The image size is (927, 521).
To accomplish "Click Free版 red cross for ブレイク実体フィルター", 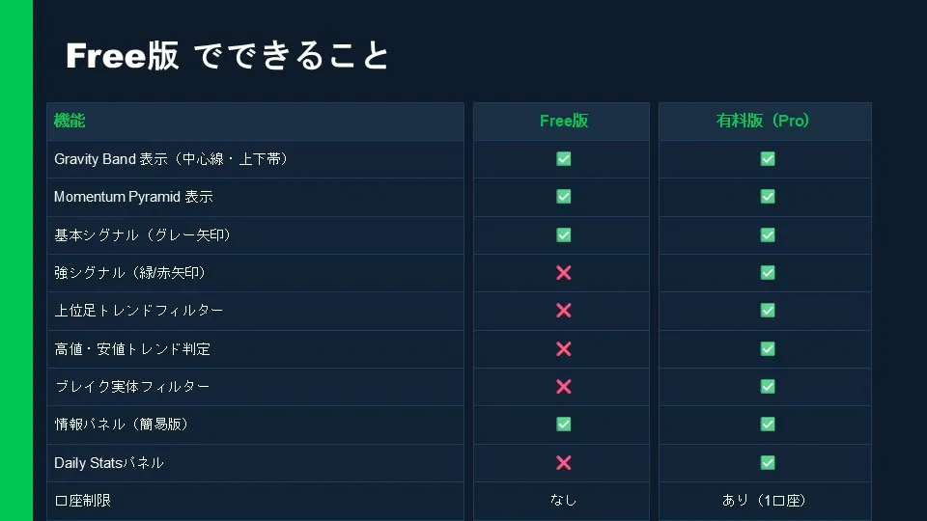I will pos(564,387).
